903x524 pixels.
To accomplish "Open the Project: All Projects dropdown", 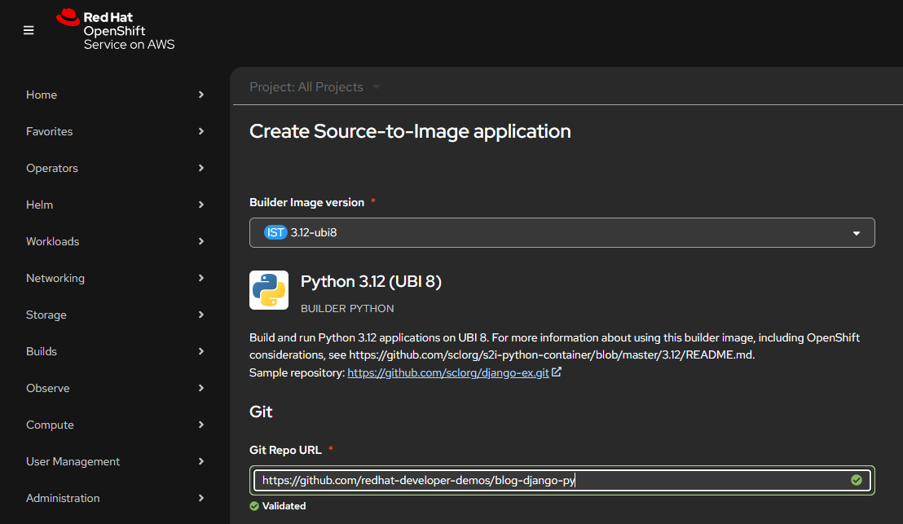I will (315, 87).
